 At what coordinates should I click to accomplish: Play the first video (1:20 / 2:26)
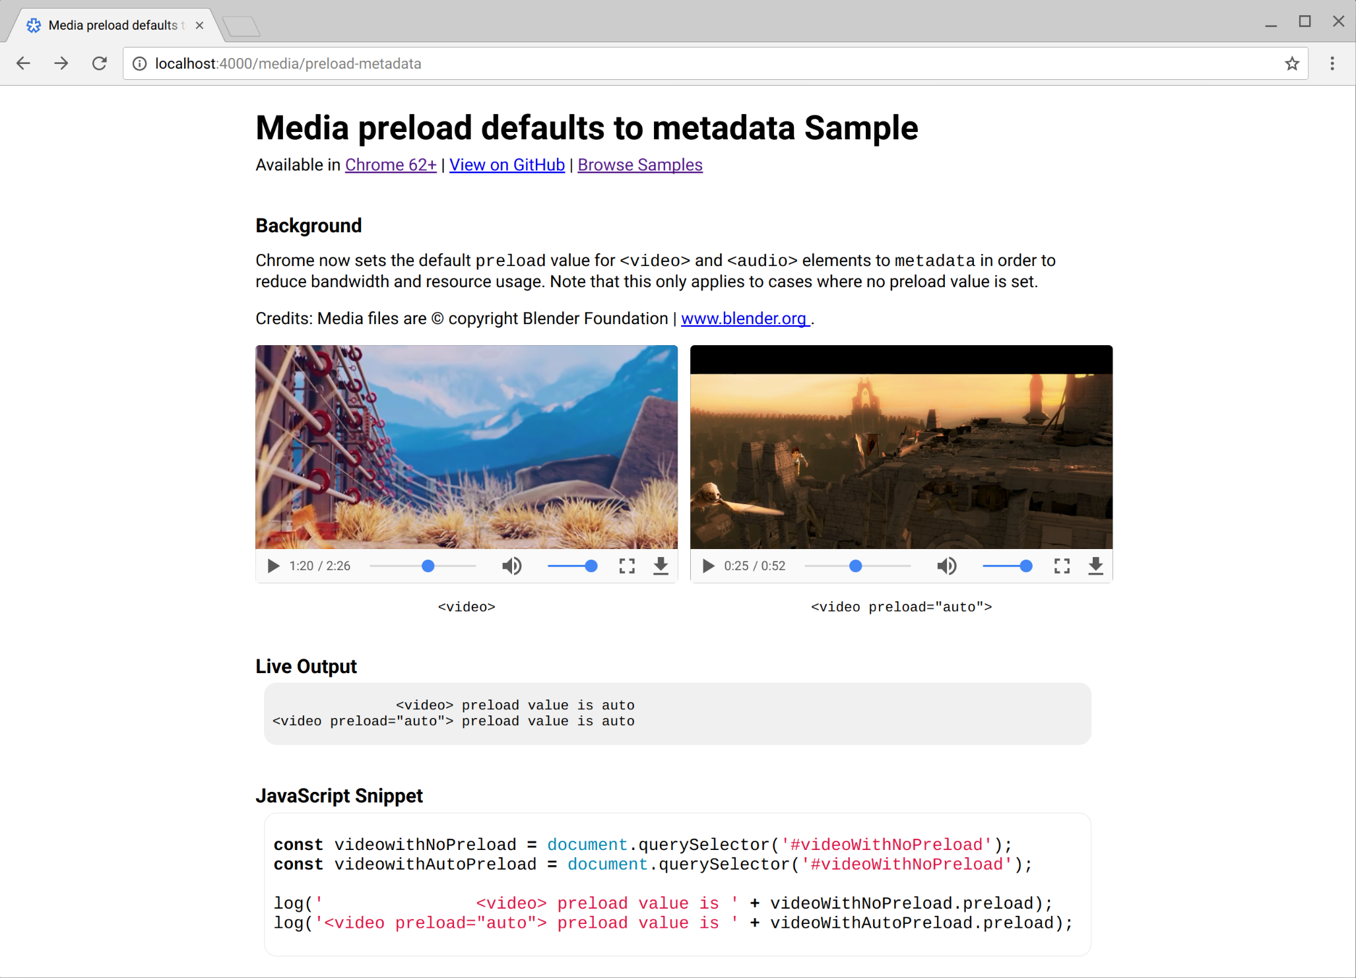pos(273,566)
